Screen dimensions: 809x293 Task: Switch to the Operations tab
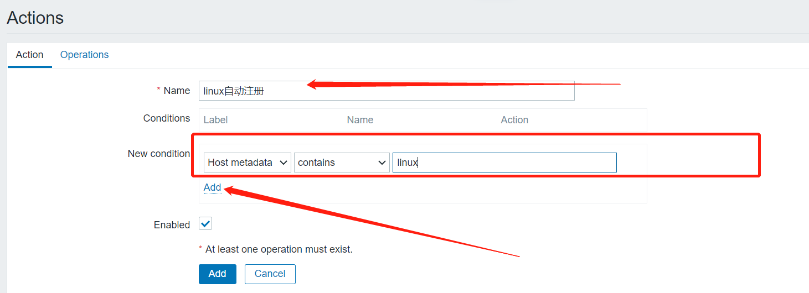84,55
